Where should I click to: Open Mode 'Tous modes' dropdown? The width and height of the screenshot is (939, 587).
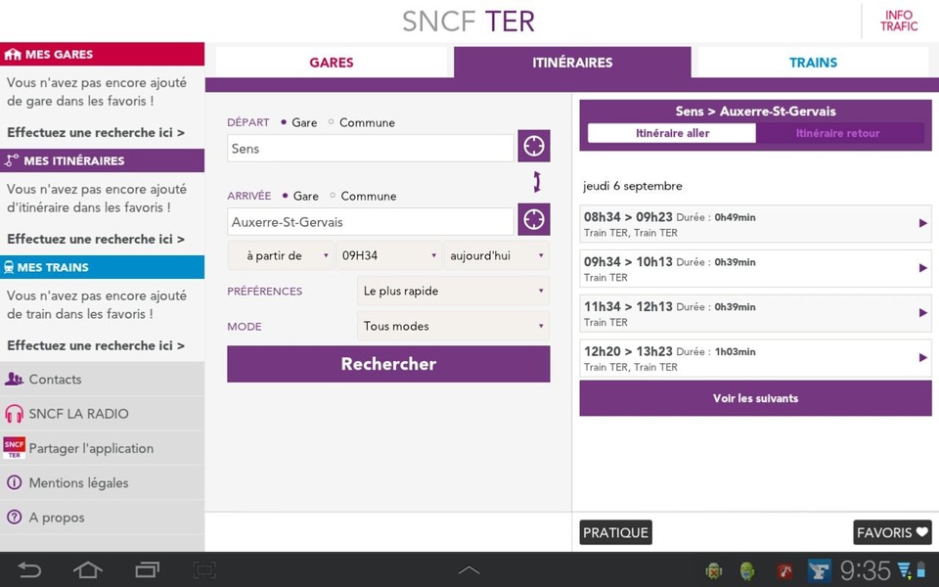coord(453,327)
